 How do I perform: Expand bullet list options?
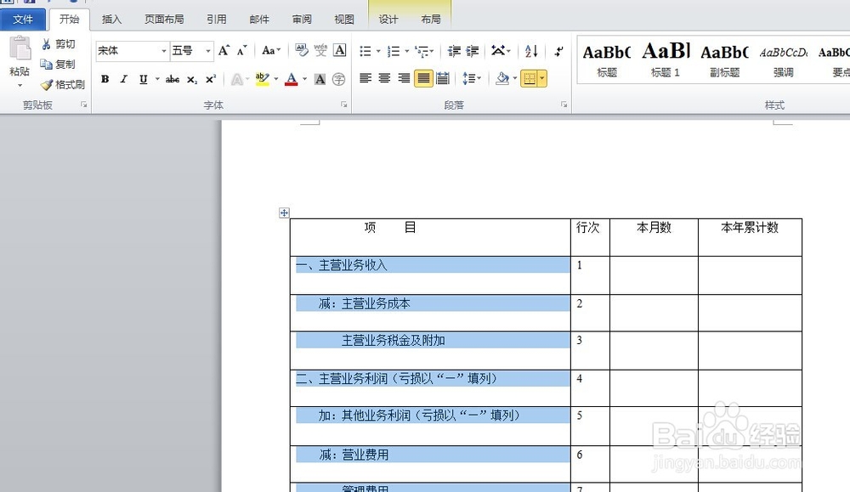point(378,52)
